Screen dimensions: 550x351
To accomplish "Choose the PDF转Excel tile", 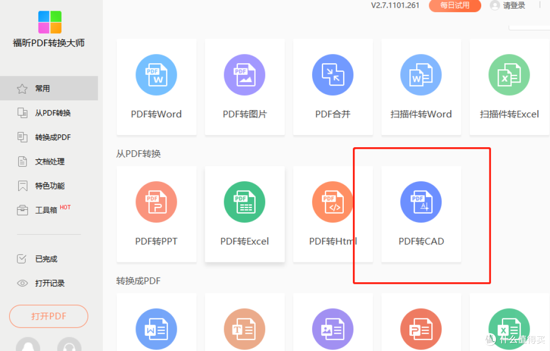I will coord(245,214).
